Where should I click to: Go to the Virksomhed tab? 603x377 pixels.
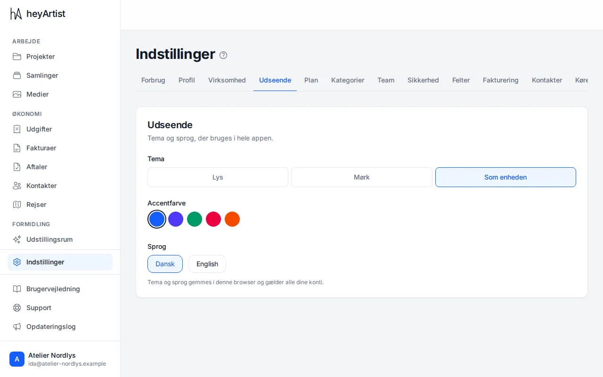[227, 80]
